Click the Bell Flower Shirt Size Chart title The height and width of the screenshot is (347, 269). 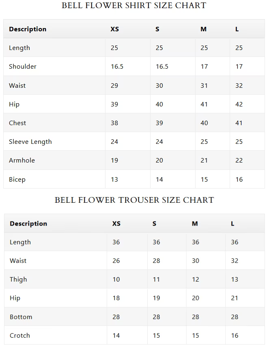[x=134, y=6]
